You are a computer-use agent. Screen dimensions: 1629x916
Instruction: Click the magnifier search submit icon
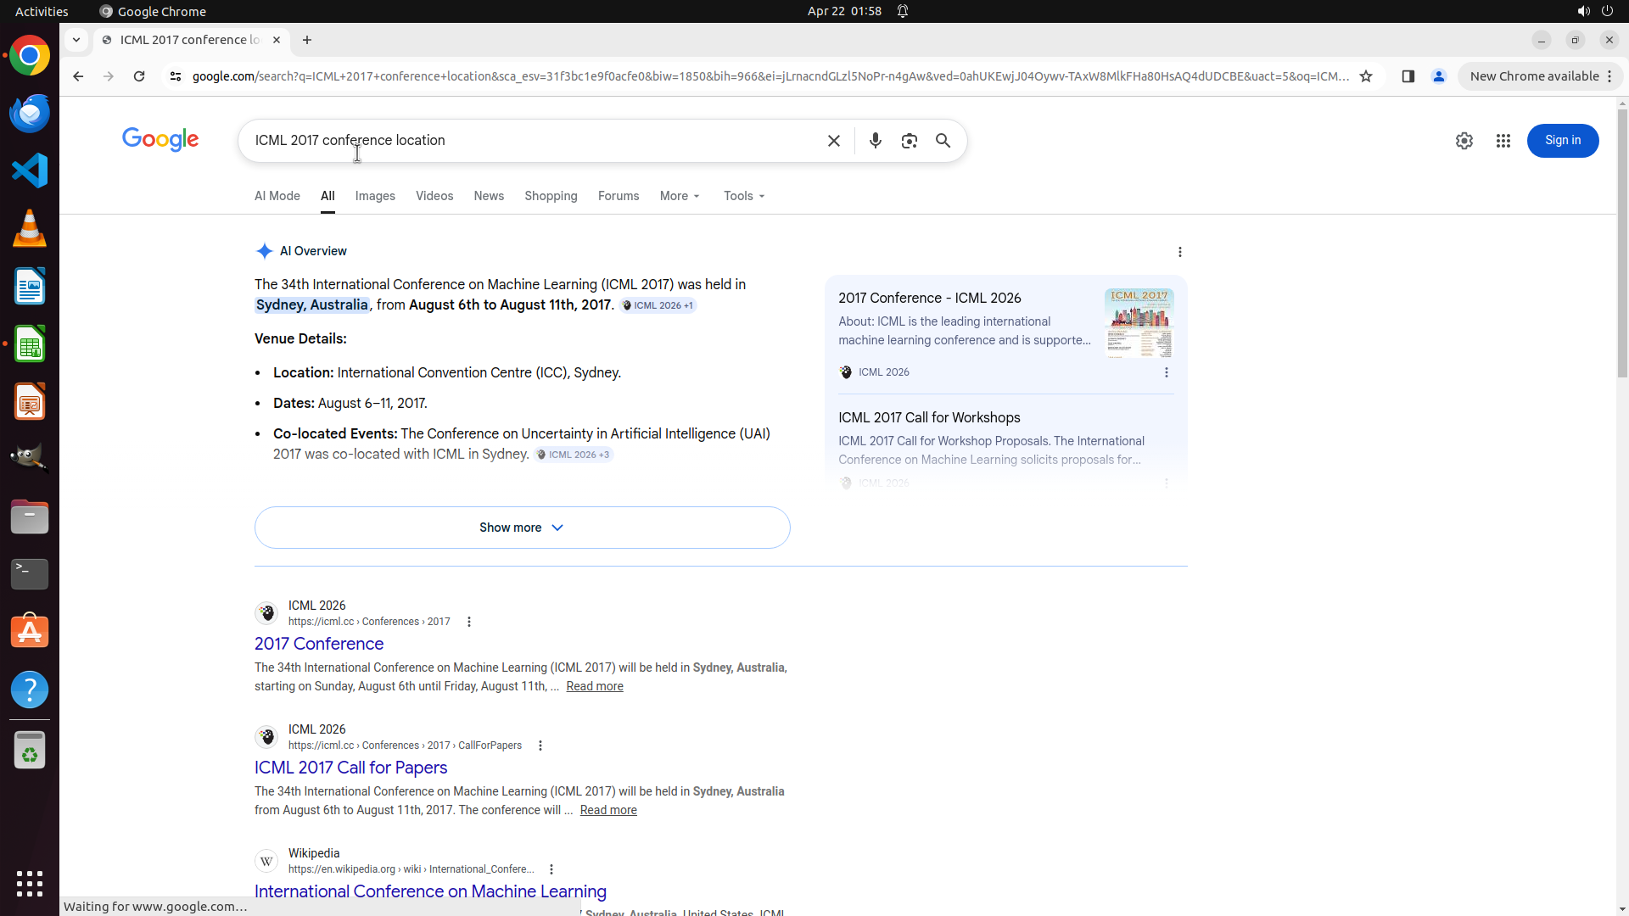point(943,141)
